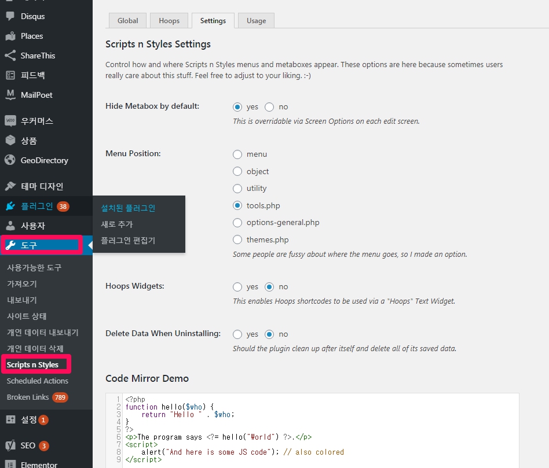This screenshot has height=468, width=549.
Task: Open 사이트 상태 site health
Action: 27,316
